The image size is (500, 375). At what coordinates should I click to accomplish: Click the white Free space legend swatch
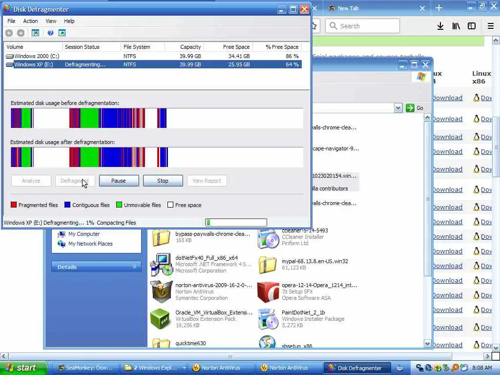(x=170, y=205)
